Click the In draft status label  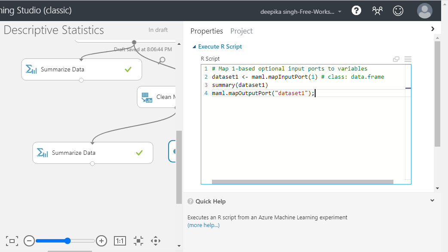coord(158,30)
